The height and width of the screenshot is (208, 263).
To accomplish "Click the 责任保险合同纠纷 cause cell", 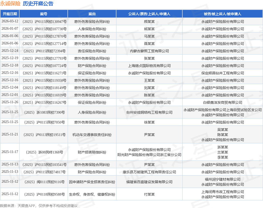I will [92, 51].
